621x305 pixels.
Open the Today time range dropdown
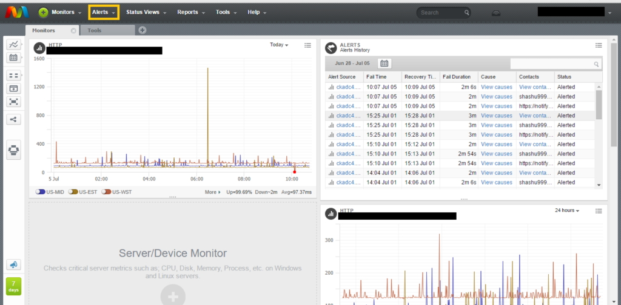click(x=279, y=45)
